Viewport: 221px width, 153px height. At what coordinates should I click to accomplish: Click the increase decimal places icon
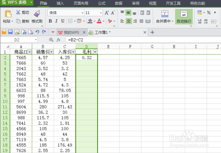[x=199, y=21]
